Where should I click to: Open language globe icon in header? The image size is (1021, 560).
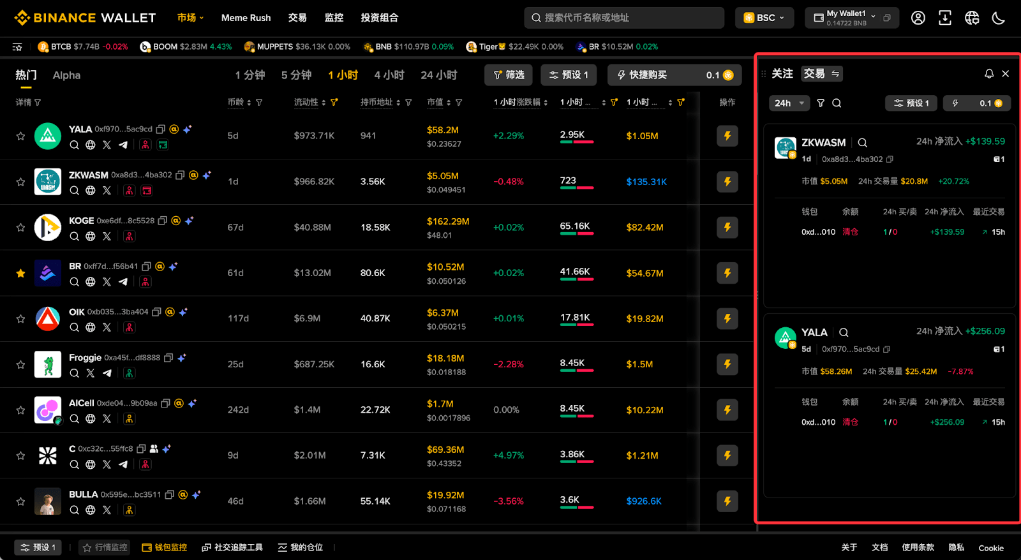pyautogui.click(x=972, y=18)
